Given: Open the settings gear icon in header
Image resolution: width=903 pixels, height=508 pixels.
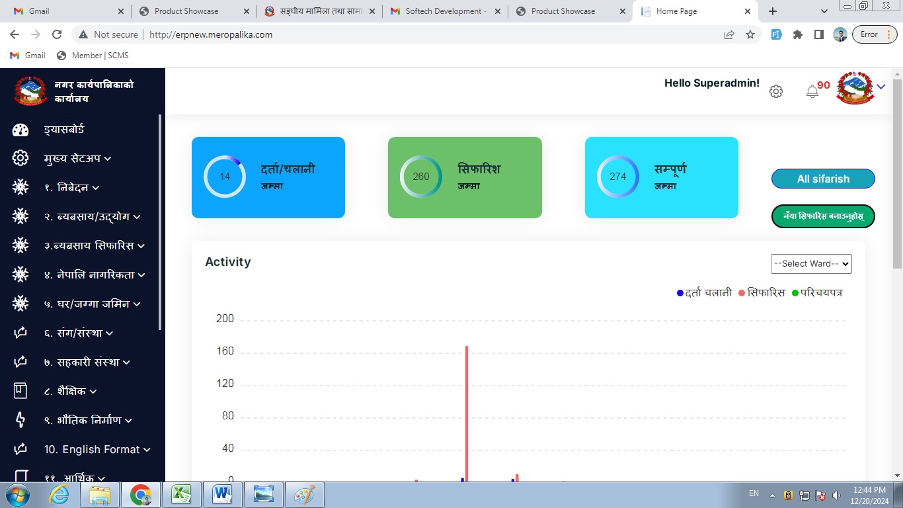Looking at the screenshot, I should click(x=776, y=92).
